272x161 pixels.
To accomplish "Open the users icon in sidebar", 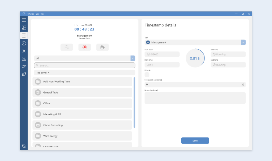I will click(x=24, y=59).
